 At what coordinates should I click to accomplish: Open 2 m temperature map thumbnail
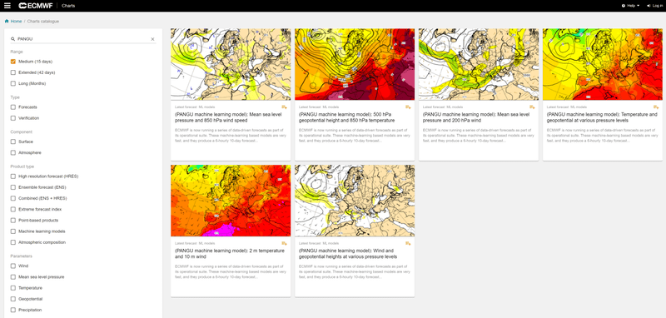(231, 201)
